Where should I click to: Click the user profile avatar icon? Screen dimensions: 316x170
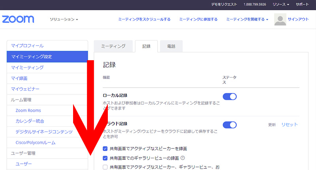(280, 19)
